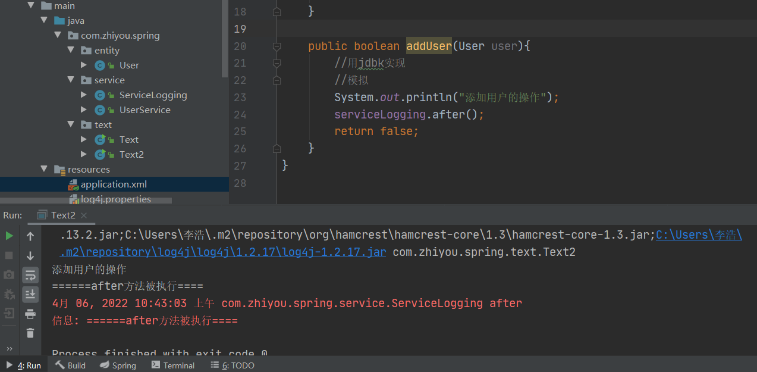Click fold marker at line 18
Viewport: 757px width, 372px height.
click(277, 11)
